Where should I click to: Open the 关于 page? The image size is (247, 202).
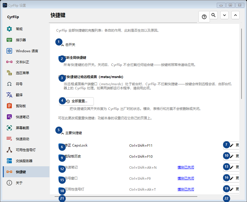26,183
